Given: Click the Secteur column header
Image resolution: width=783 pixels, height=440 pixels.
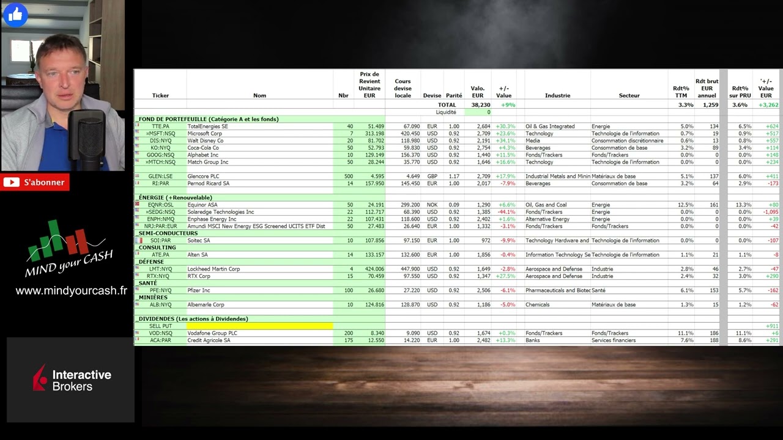Looking at the screenshot, I should pos(629,95).
